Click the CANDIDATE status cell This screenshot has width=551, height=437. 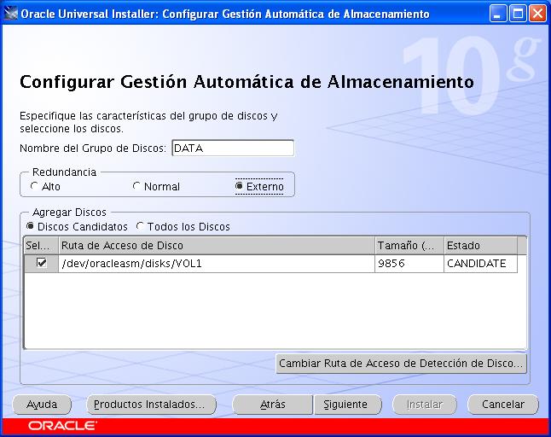pyautogui.click(x=480, y=264)
